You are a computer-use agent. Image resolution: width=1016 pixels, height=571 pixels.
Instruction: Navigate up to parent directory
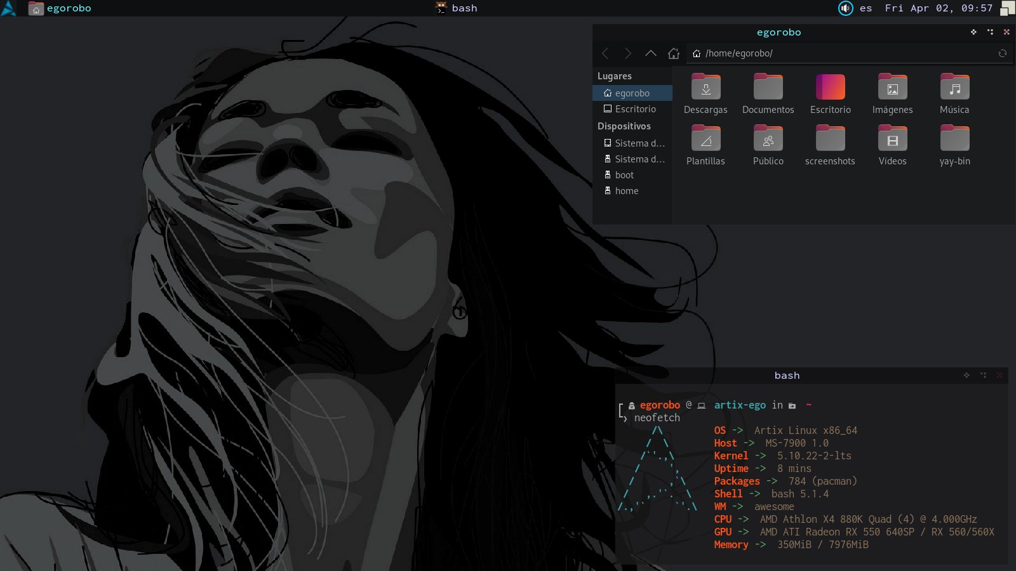pyautogui.click(x=651, y=53)
